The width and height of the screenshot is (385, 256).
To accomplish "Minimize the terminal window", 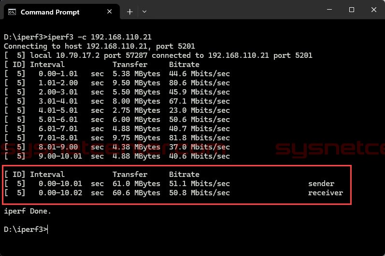I will click(329, 10).
